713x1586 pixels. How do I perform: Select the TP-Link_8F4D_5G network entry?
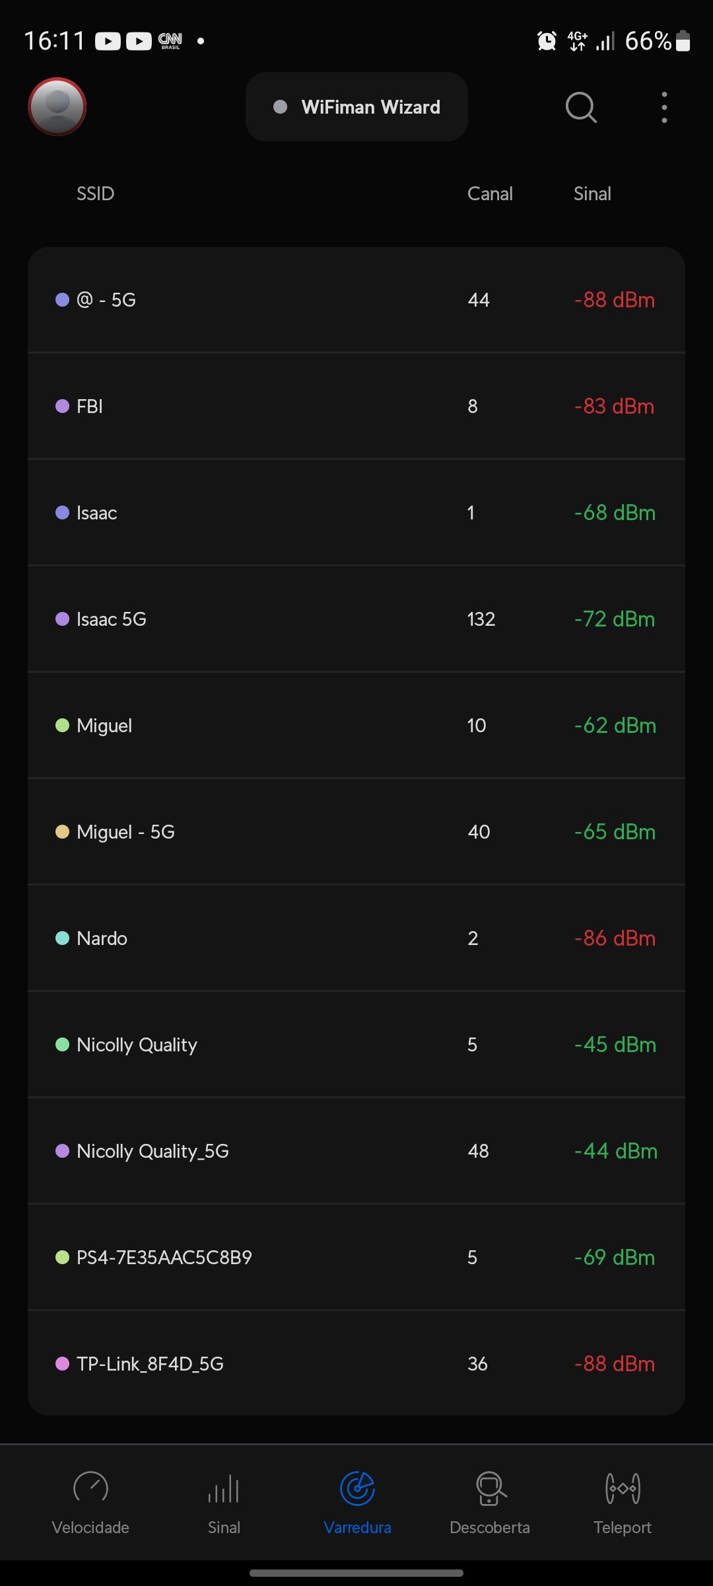[x=356, y=1364]
